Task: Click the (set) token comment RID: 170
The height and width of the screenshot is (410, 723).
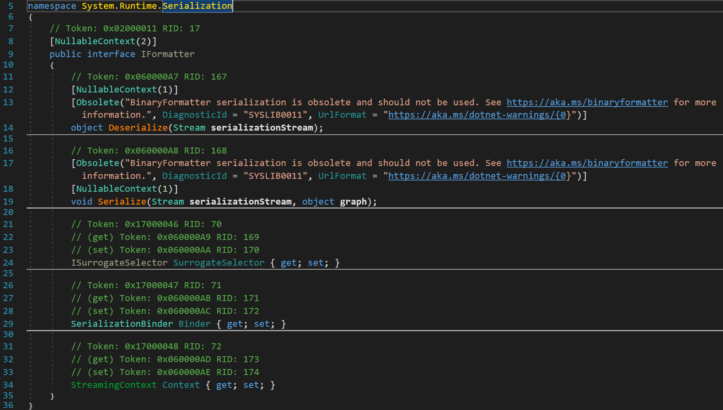Action: point(165,250)
